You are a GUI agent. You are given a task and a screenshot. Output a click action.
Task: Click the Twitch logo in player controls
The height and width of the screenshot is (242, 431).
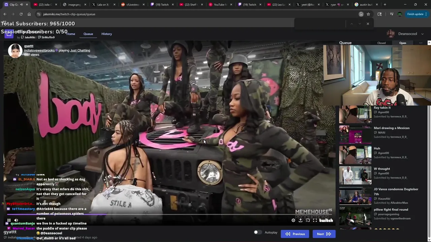pyautogui.click(x=326, y=220)
